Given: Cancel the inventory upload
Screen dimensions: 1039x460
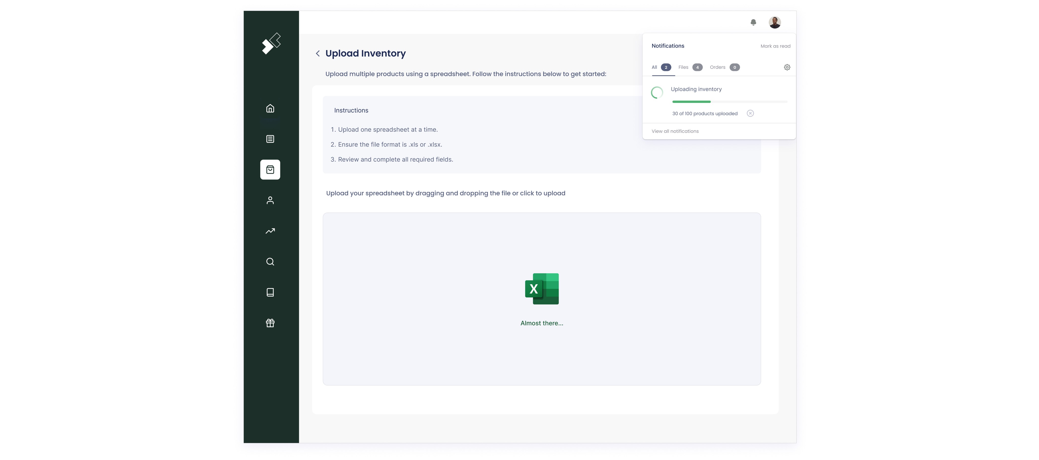Looking at the screenshot, I should coord(750,113).
